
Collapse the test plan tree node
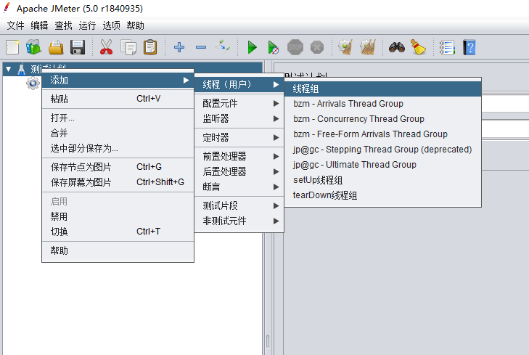[x=9, y=70]
